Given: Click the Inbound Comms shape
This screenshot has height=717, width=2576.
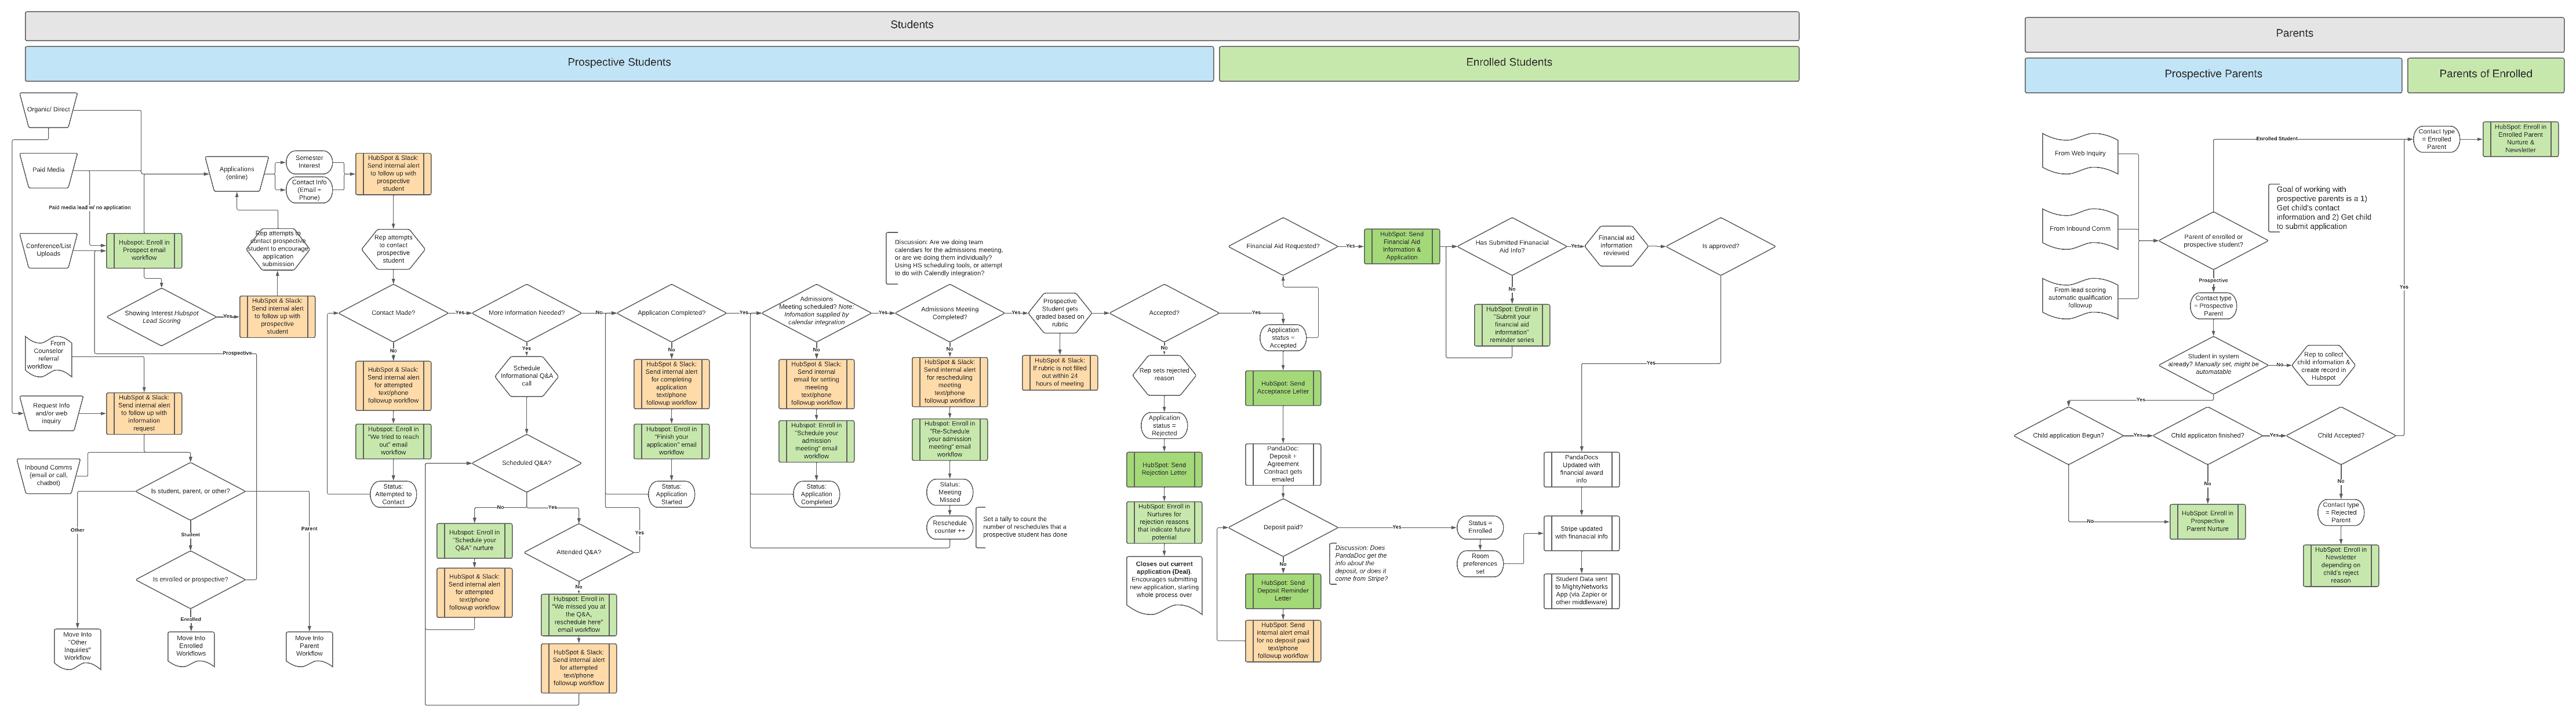Looking at the screenshot, I should (49, 475).
